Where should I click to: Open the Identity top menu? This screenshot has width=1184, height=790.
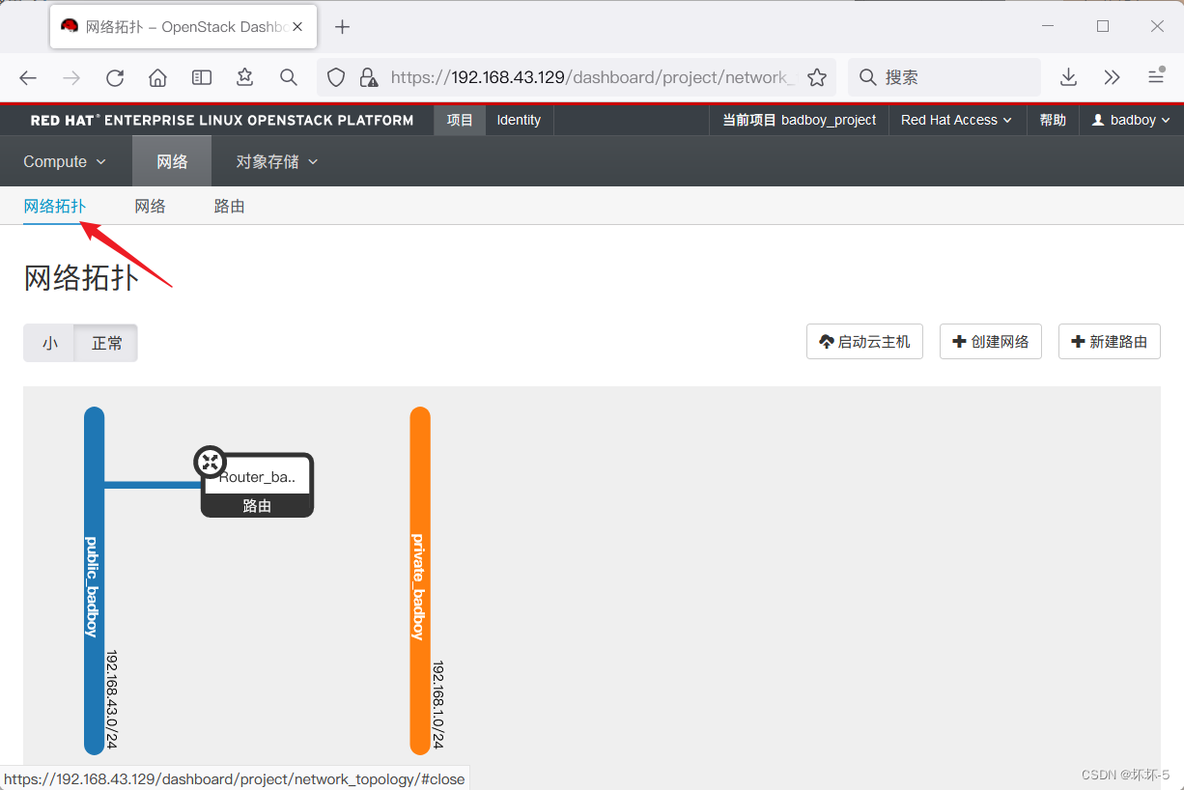tap(519, 120)
